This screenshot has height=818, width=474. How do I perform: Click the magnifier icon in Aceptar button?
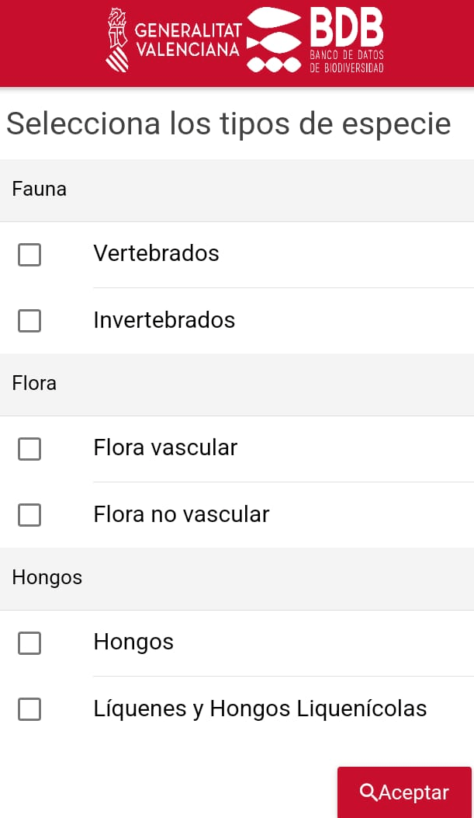pyautogui.click(x=368, y=792)
